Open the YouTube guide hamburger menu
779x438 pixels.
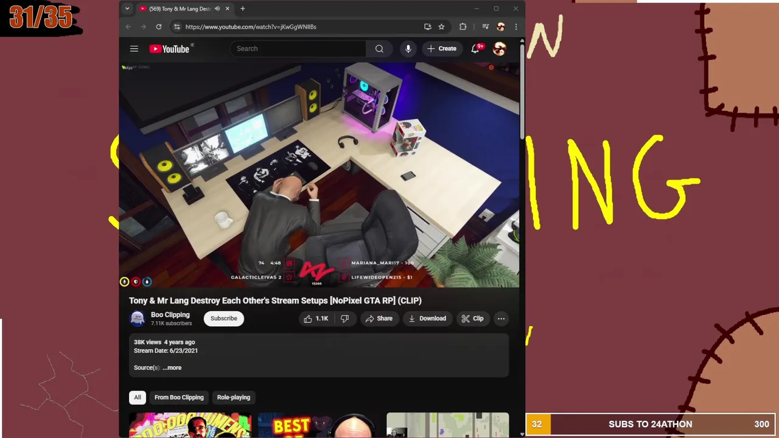pyautogui.click(x=134, y=49)
